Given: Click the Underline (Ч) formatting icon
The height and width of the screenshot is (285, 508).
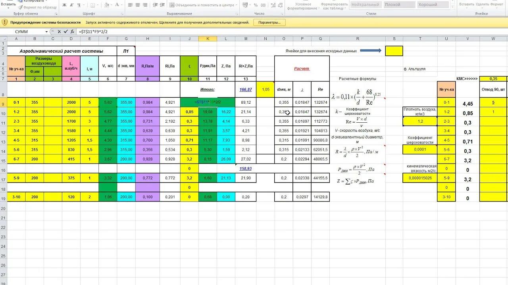Looking at the screenshot, I should (x=79, y=5).
